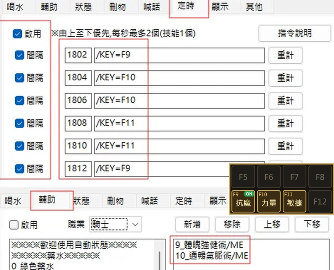Toggle 間隔 checkbox for the 1806 row
334x270 pixels.
pyautogui.click(x=19, y=101)
